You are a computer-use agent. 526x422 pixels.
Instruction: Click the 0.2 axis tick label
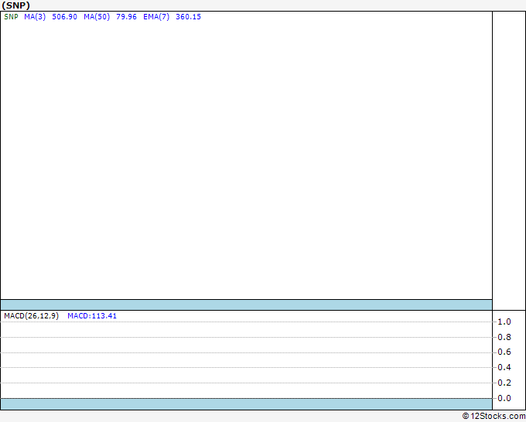pos(504,383)
